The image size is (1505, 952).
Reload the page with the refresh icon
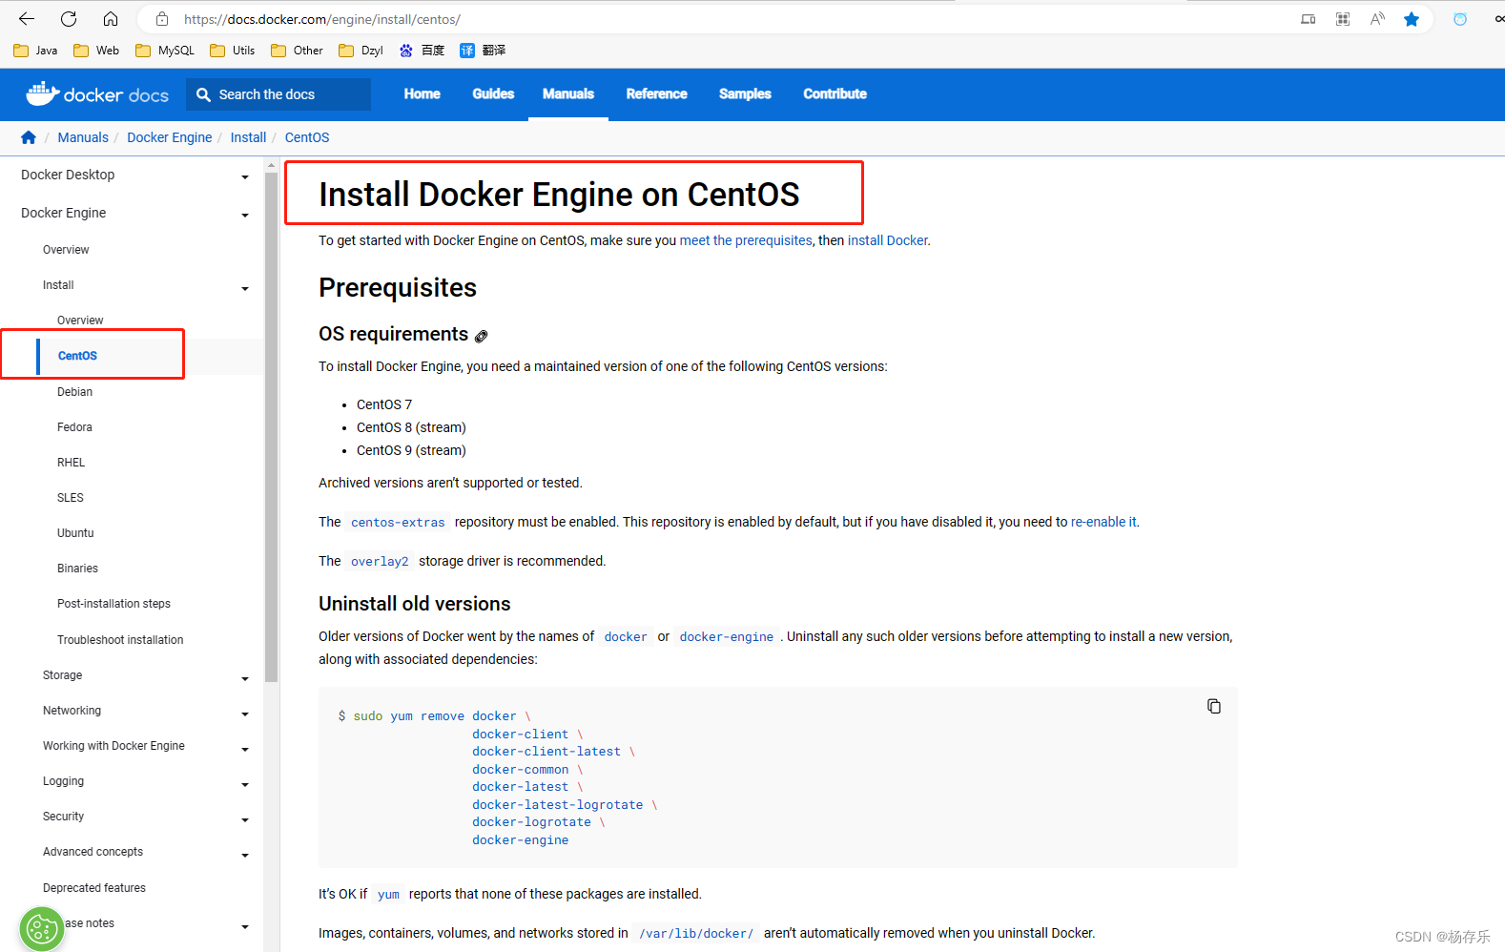coord(69,19)
